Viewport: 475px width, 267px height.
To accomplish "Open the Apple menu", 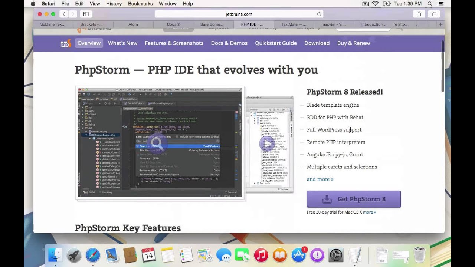I will (33, 4).
